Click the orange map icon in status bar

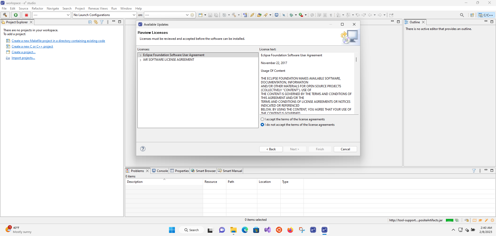(x=475, y=220)
